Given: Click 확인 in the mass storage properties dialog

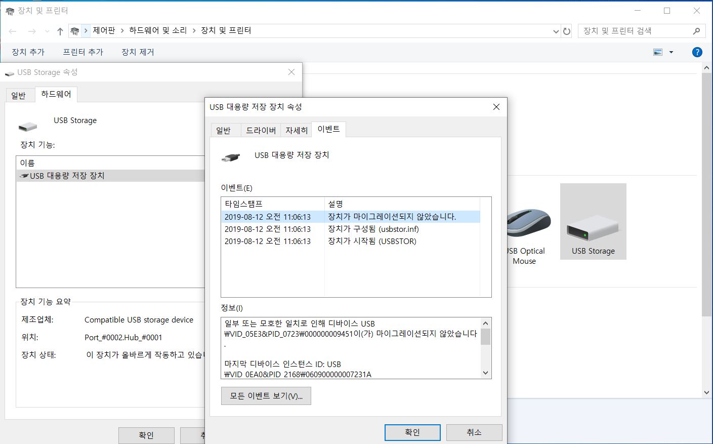Looking at the screenshot, I should tap(412, 432).
